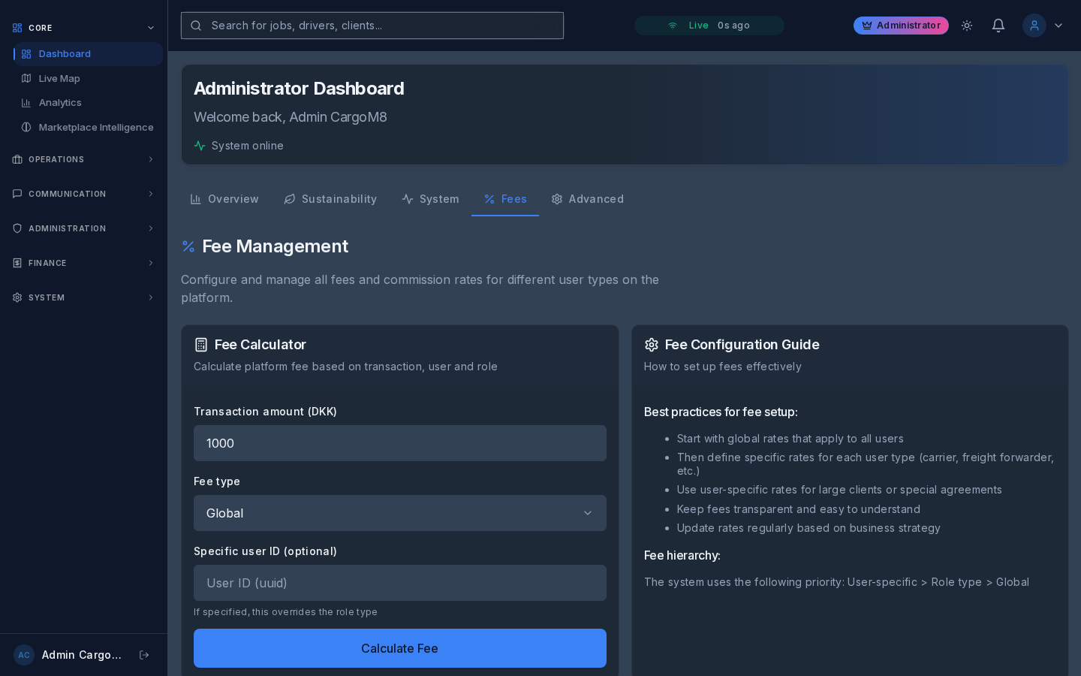Screen dimensions: 1081x676
Task: Click the Fee Calculator panel icon
Action: coord(201,345)
